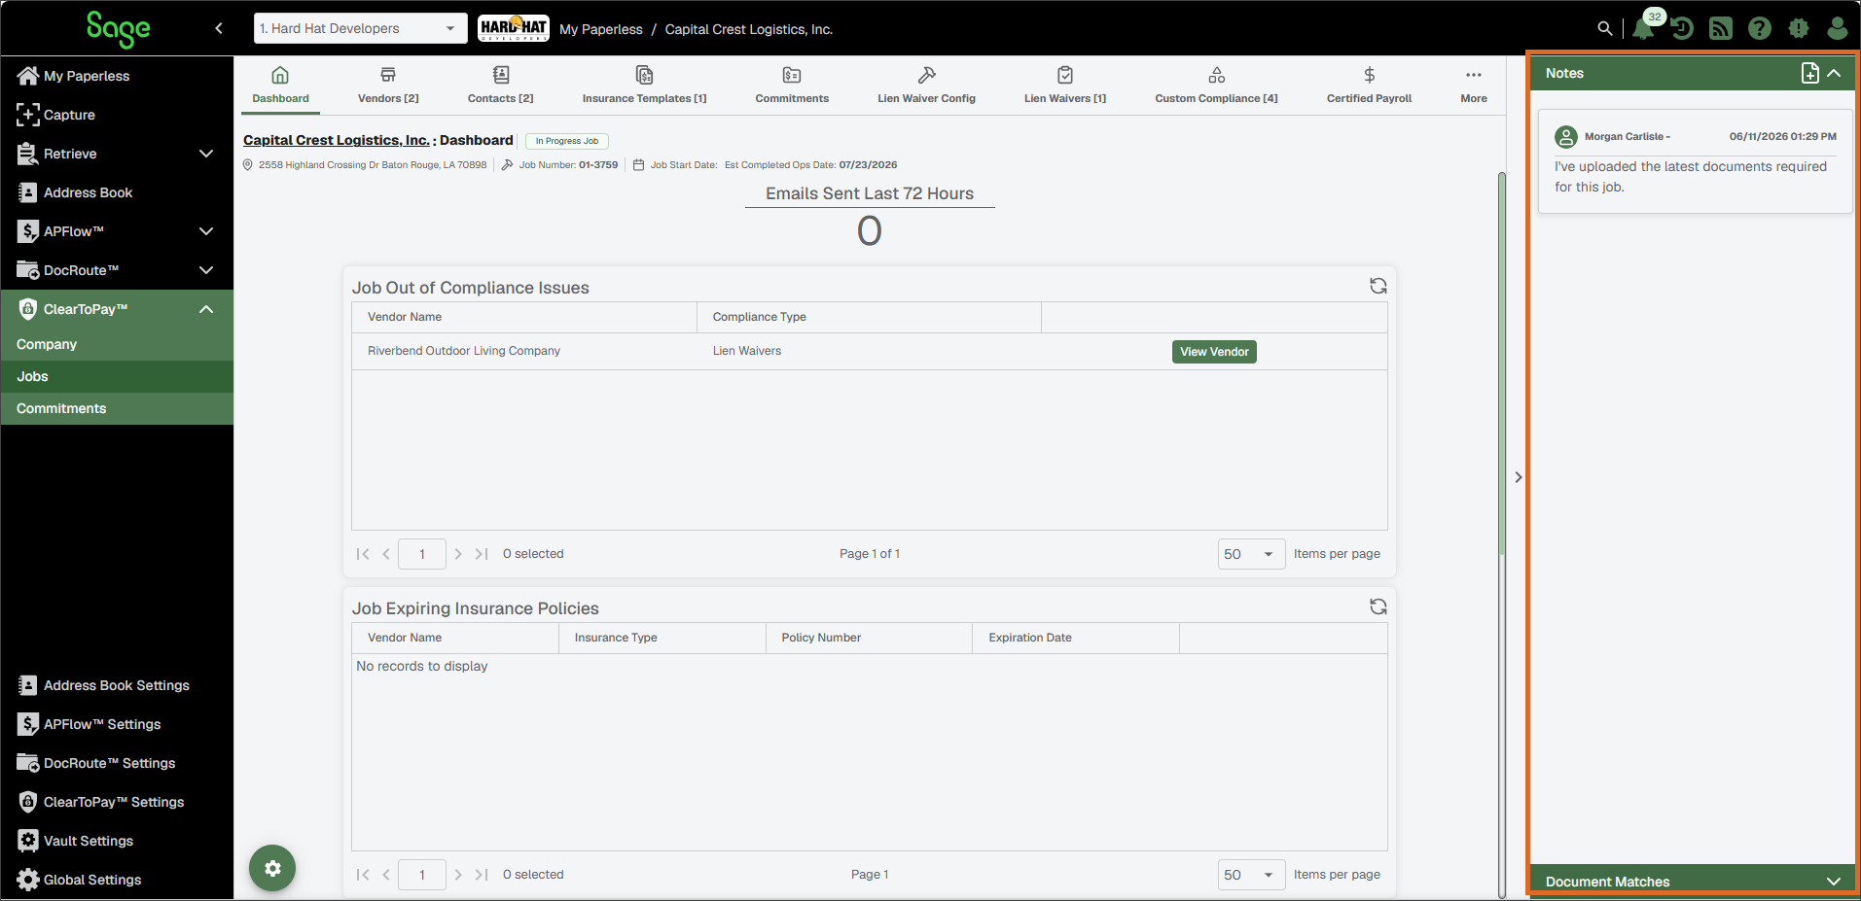Screen dimensions: 1861x901
Task: Go to compliance grid next page
Action: coord(458,554)
